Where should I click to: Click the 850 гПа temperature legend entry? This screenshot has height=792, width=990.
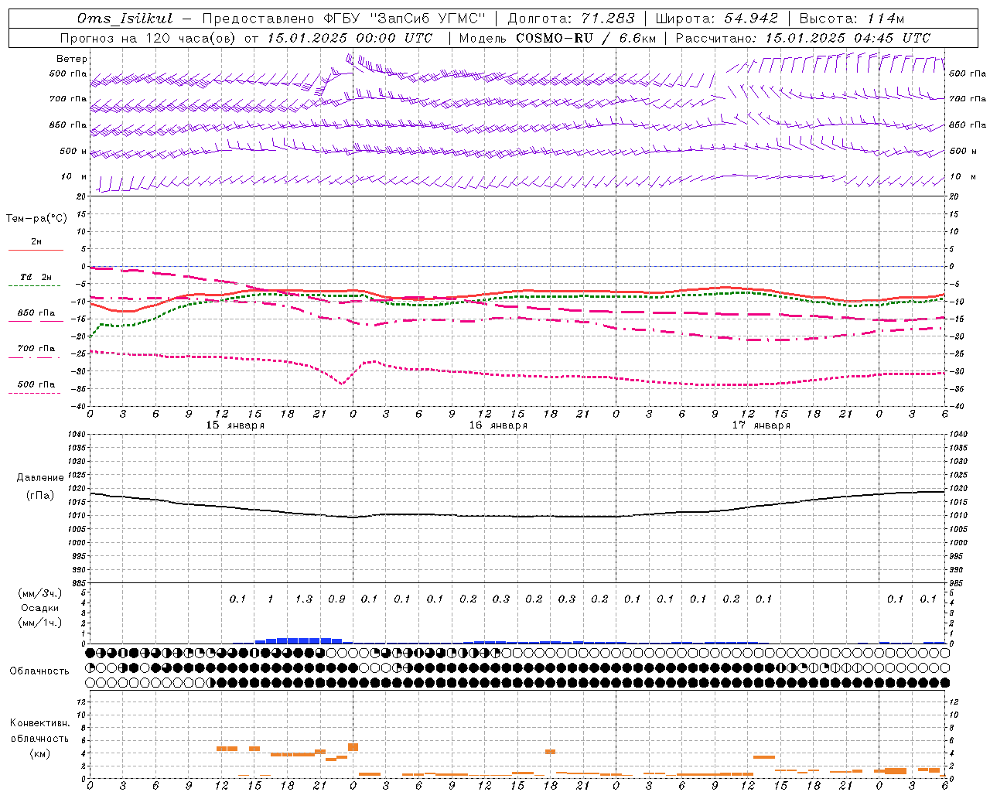(36, 313)
